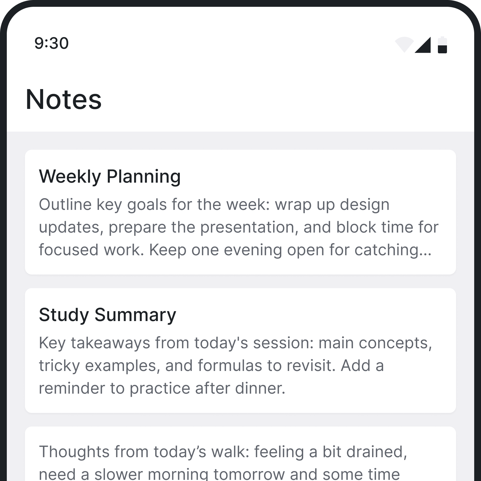Click the 9:30 clock in the status bar
Screen dimensions: 481x481
(x=51, y=43)
